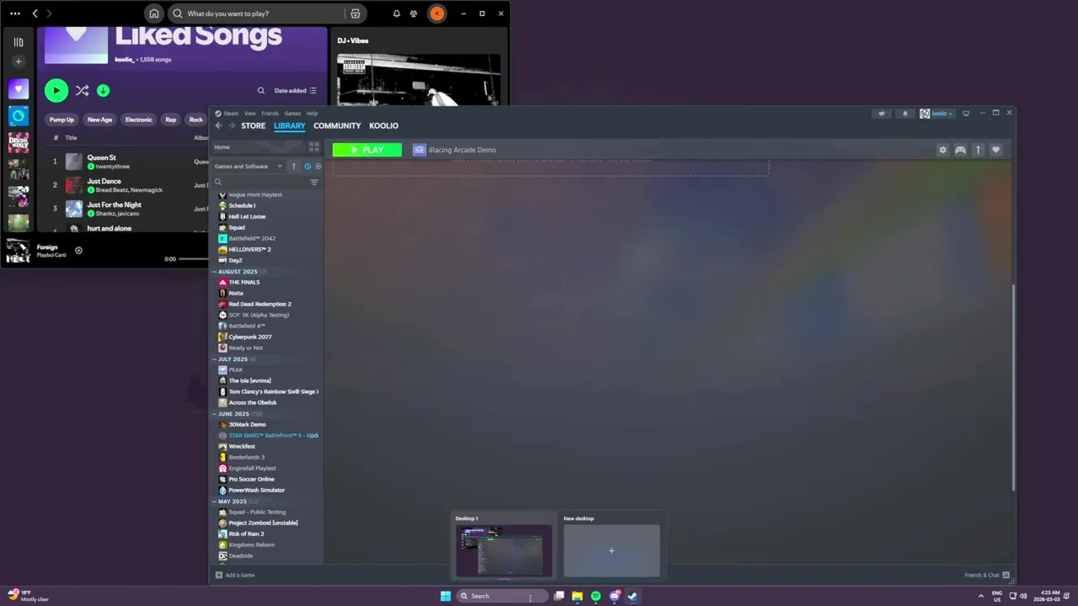Open the Steam Help menu
The width and height of the screenshot is (1078, 606).
click(x=312, y=114)
